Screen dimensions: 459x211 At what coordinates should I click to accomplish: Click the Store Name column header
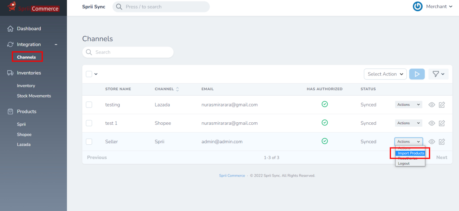point(118,89)
